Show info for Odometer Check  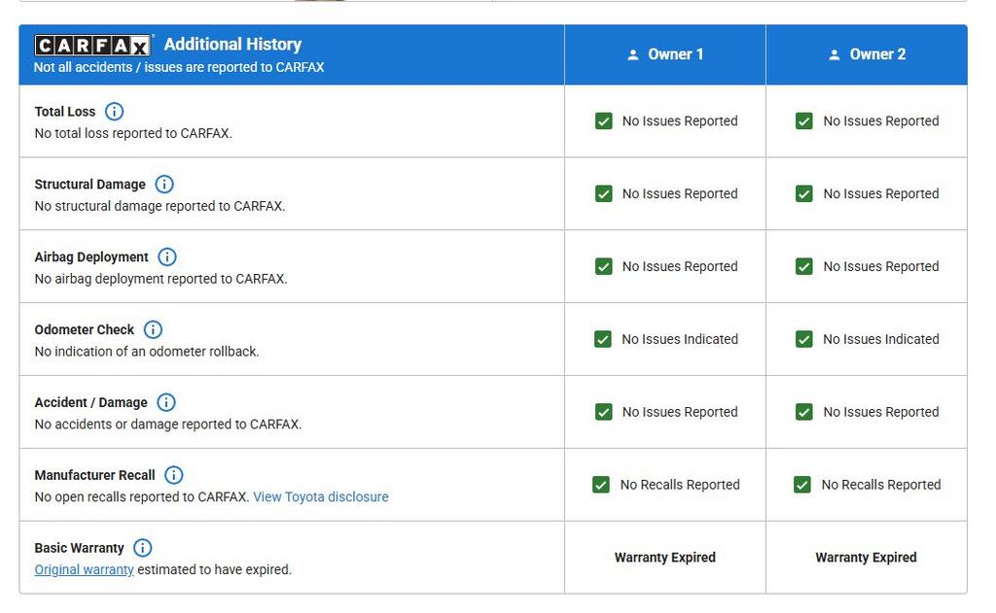point(153,330)
